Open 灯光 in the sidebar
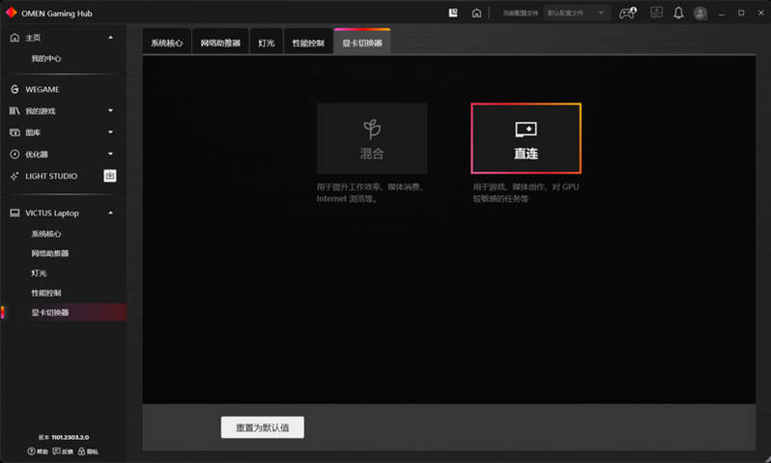Screen dimensions: 771x463 (x=39, y=273)
